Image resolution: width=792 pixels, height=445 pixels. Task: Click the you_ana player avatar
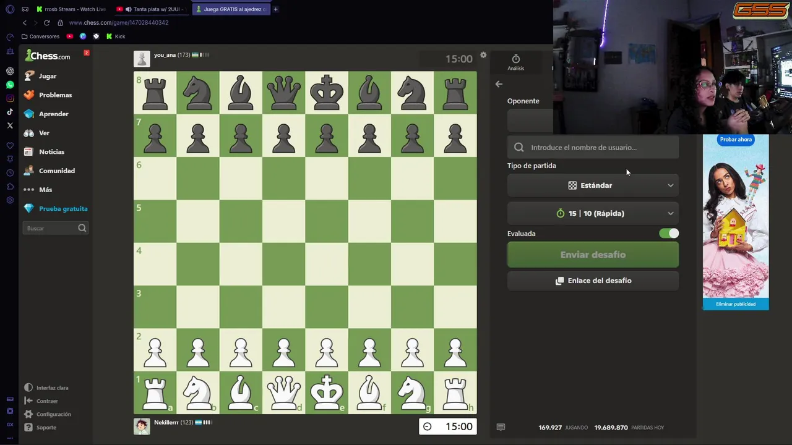[142, 59]
